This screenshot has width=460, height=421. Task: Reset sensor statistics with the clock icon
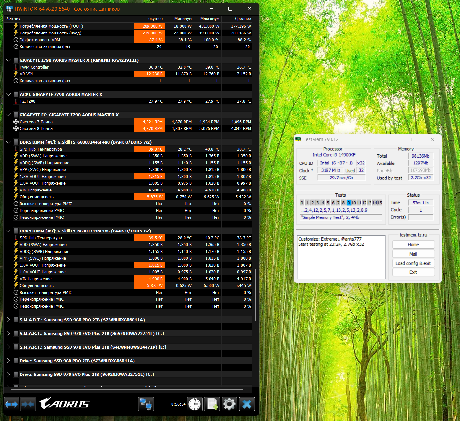[x=195, y=404]
